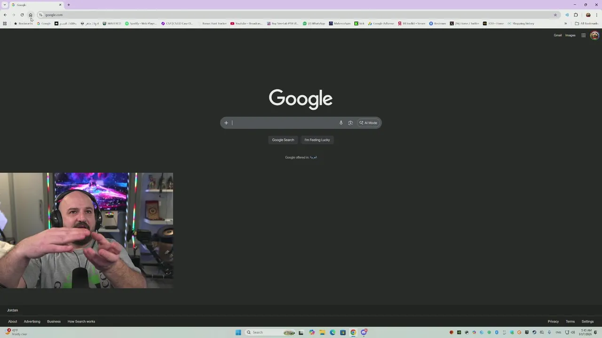This screenshot has height=338, width=602.
Task: Open the Shopping history bookmark
Action: 521,23
